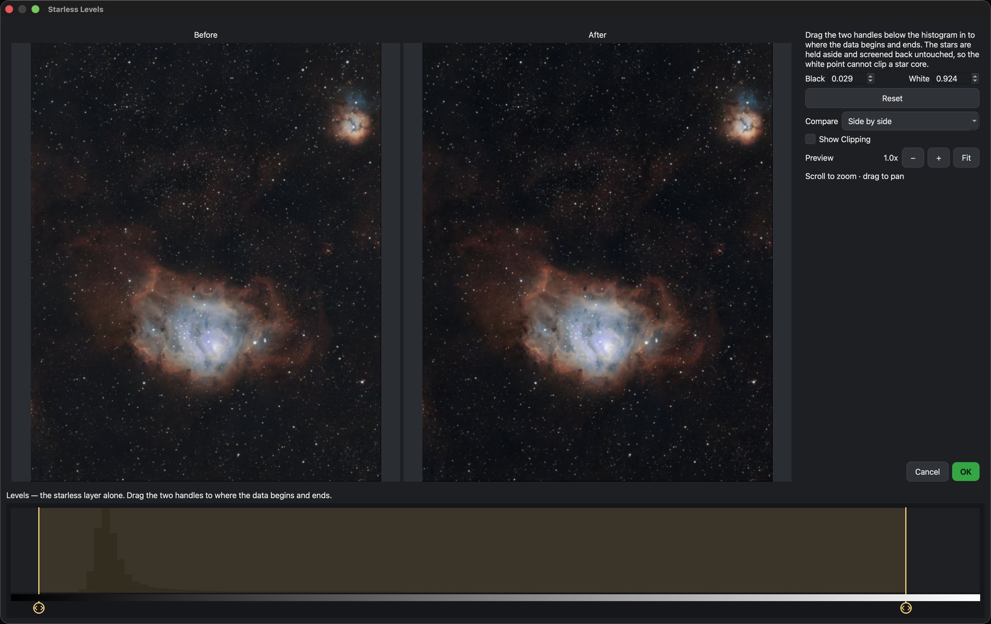The height and width of the screenshot is (624, 991).
Task: Click the White value input field
Action: 952,78
